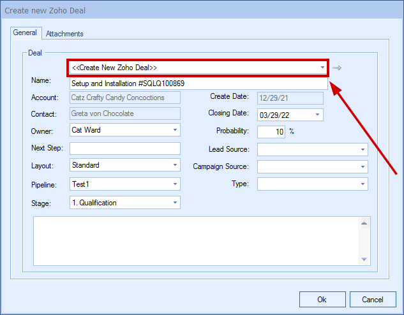Open the Stage dropdown
Viewport: 404px width, 315px height.
point(175,203)
